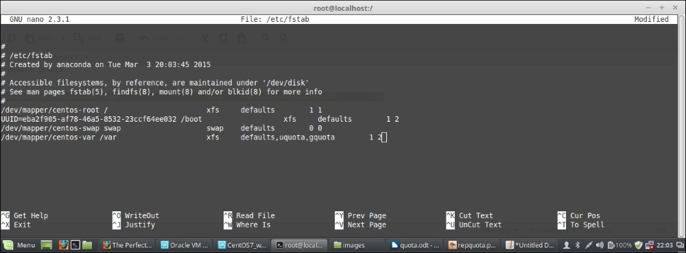
Task: Open the file manager launcher icon
Action: pos(87,245)
